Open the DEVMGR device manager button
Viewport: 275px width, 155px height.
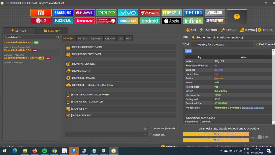point(247,30)
